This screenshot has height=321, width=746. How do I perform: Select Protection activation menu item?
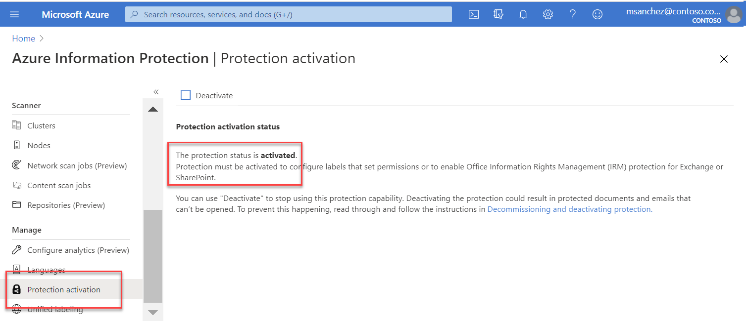[64, 290]
